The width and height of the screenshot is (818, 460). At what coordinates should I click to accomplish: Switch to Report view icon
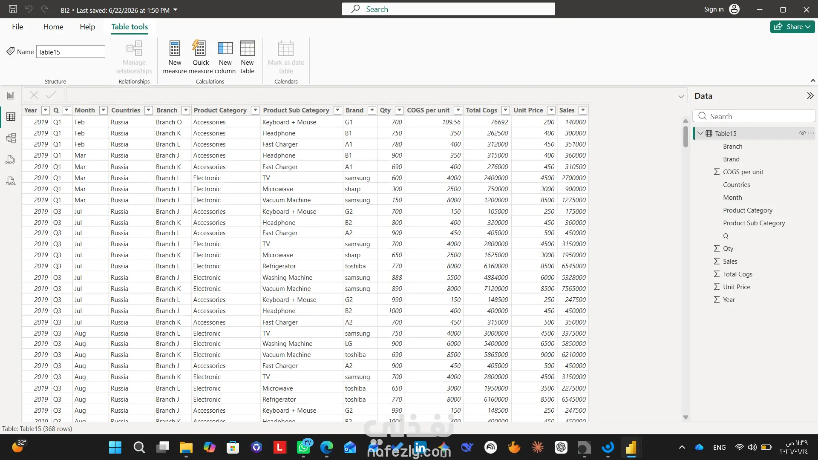point(11,96)
